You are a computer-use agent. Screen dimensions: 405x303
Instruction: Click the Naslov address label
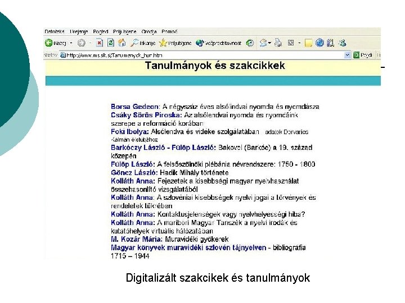(50, 55)
